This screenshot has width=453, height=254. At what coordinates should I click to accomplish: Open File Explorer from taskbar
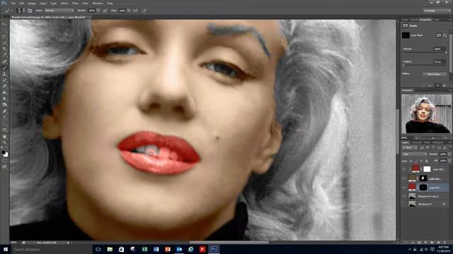point(110,249)
